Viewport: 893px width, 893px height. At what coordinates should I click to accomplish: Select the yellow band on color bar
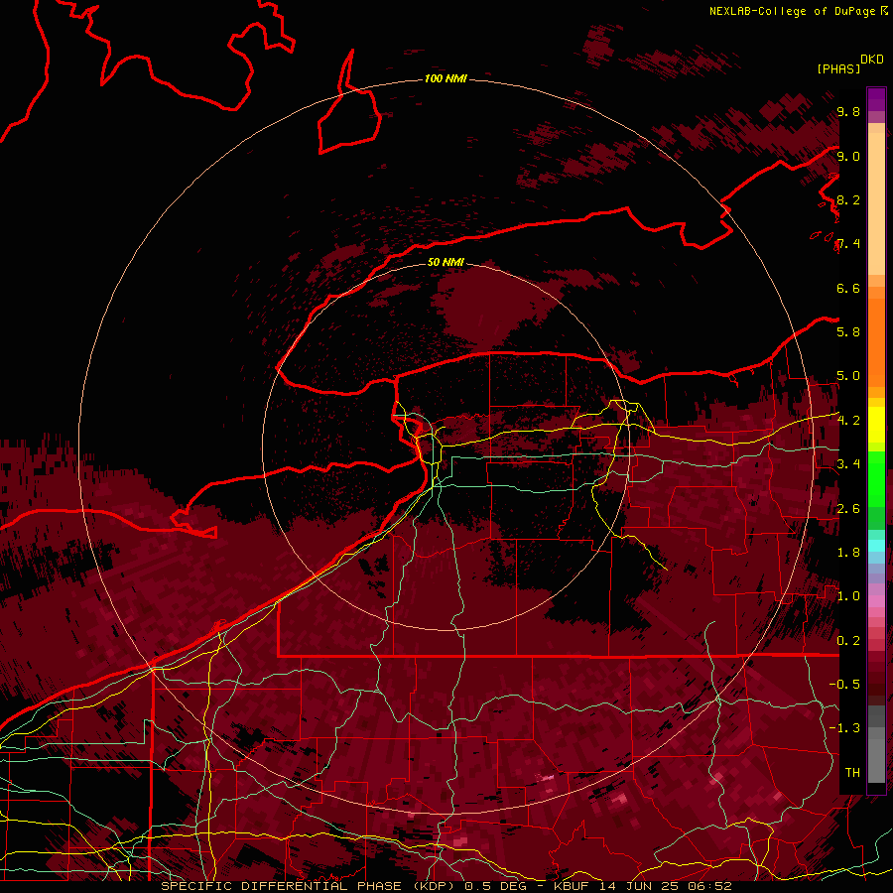click(876, 425)
